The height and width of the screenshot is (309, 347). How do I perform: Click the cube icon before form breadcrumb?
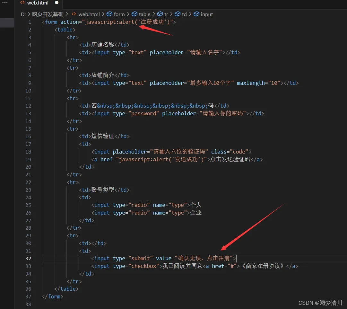(109, 14)
